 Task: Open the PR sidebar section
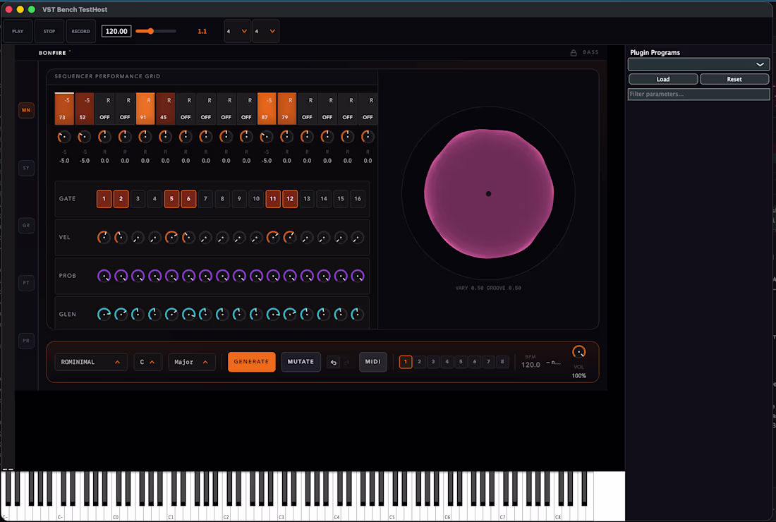pos(26,341)
